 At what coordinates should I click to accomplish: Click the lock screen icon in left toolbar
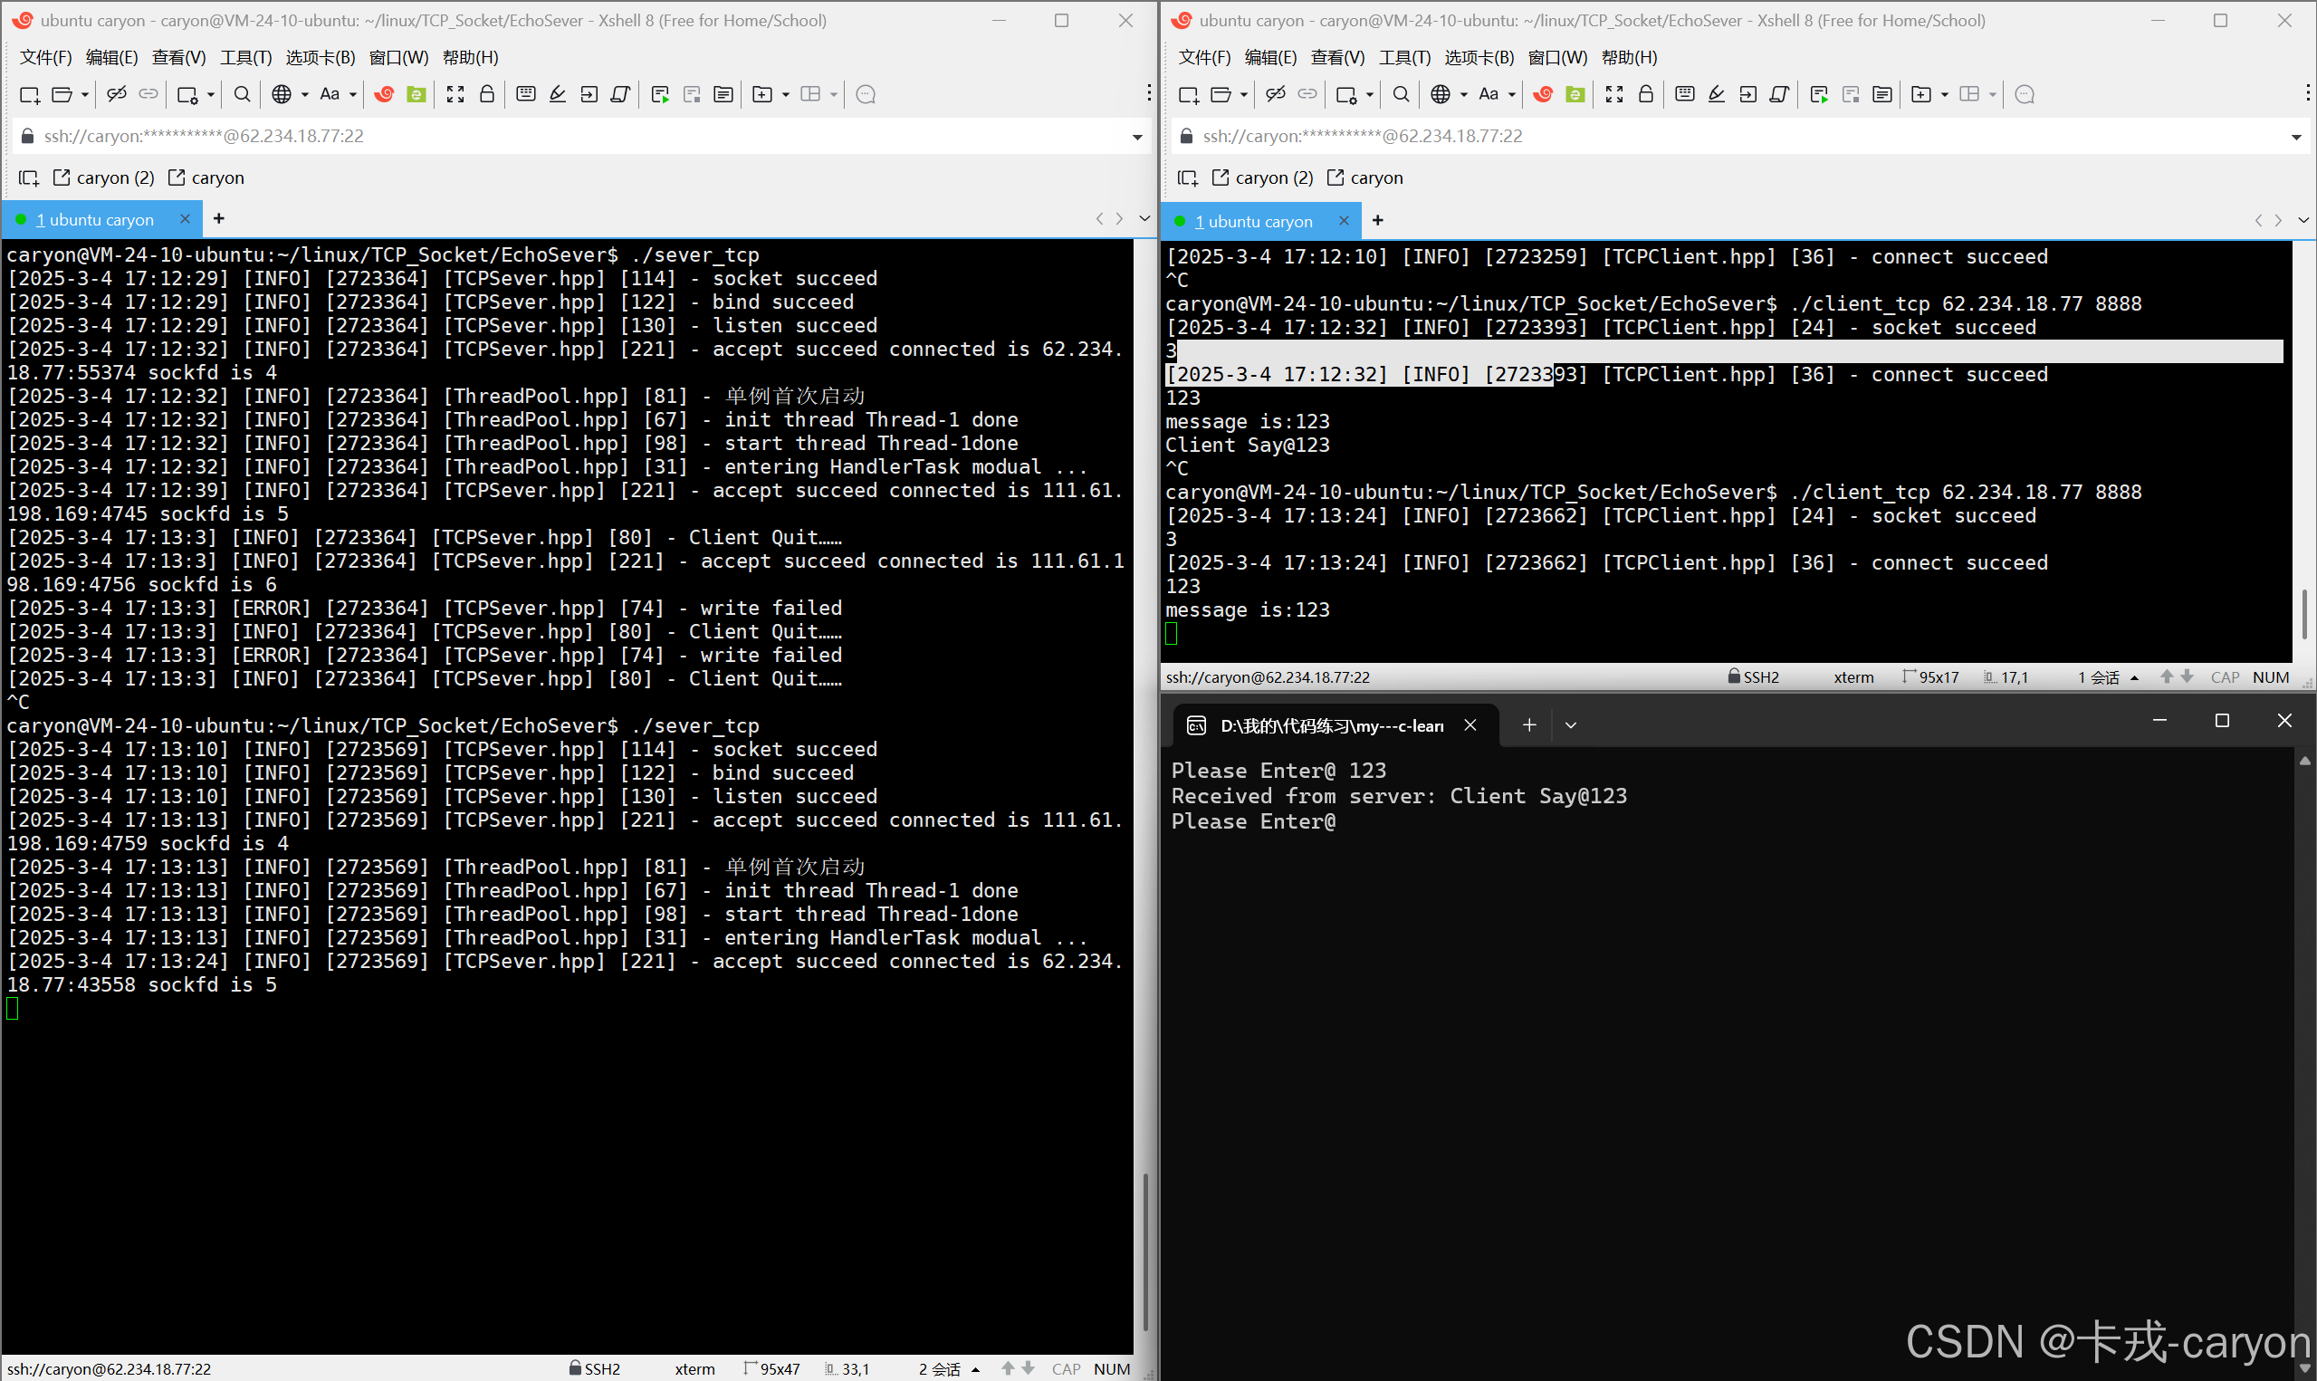(486, 94)
